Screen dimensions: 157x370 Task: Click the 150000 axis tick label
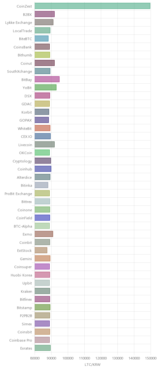coord(150,358)
